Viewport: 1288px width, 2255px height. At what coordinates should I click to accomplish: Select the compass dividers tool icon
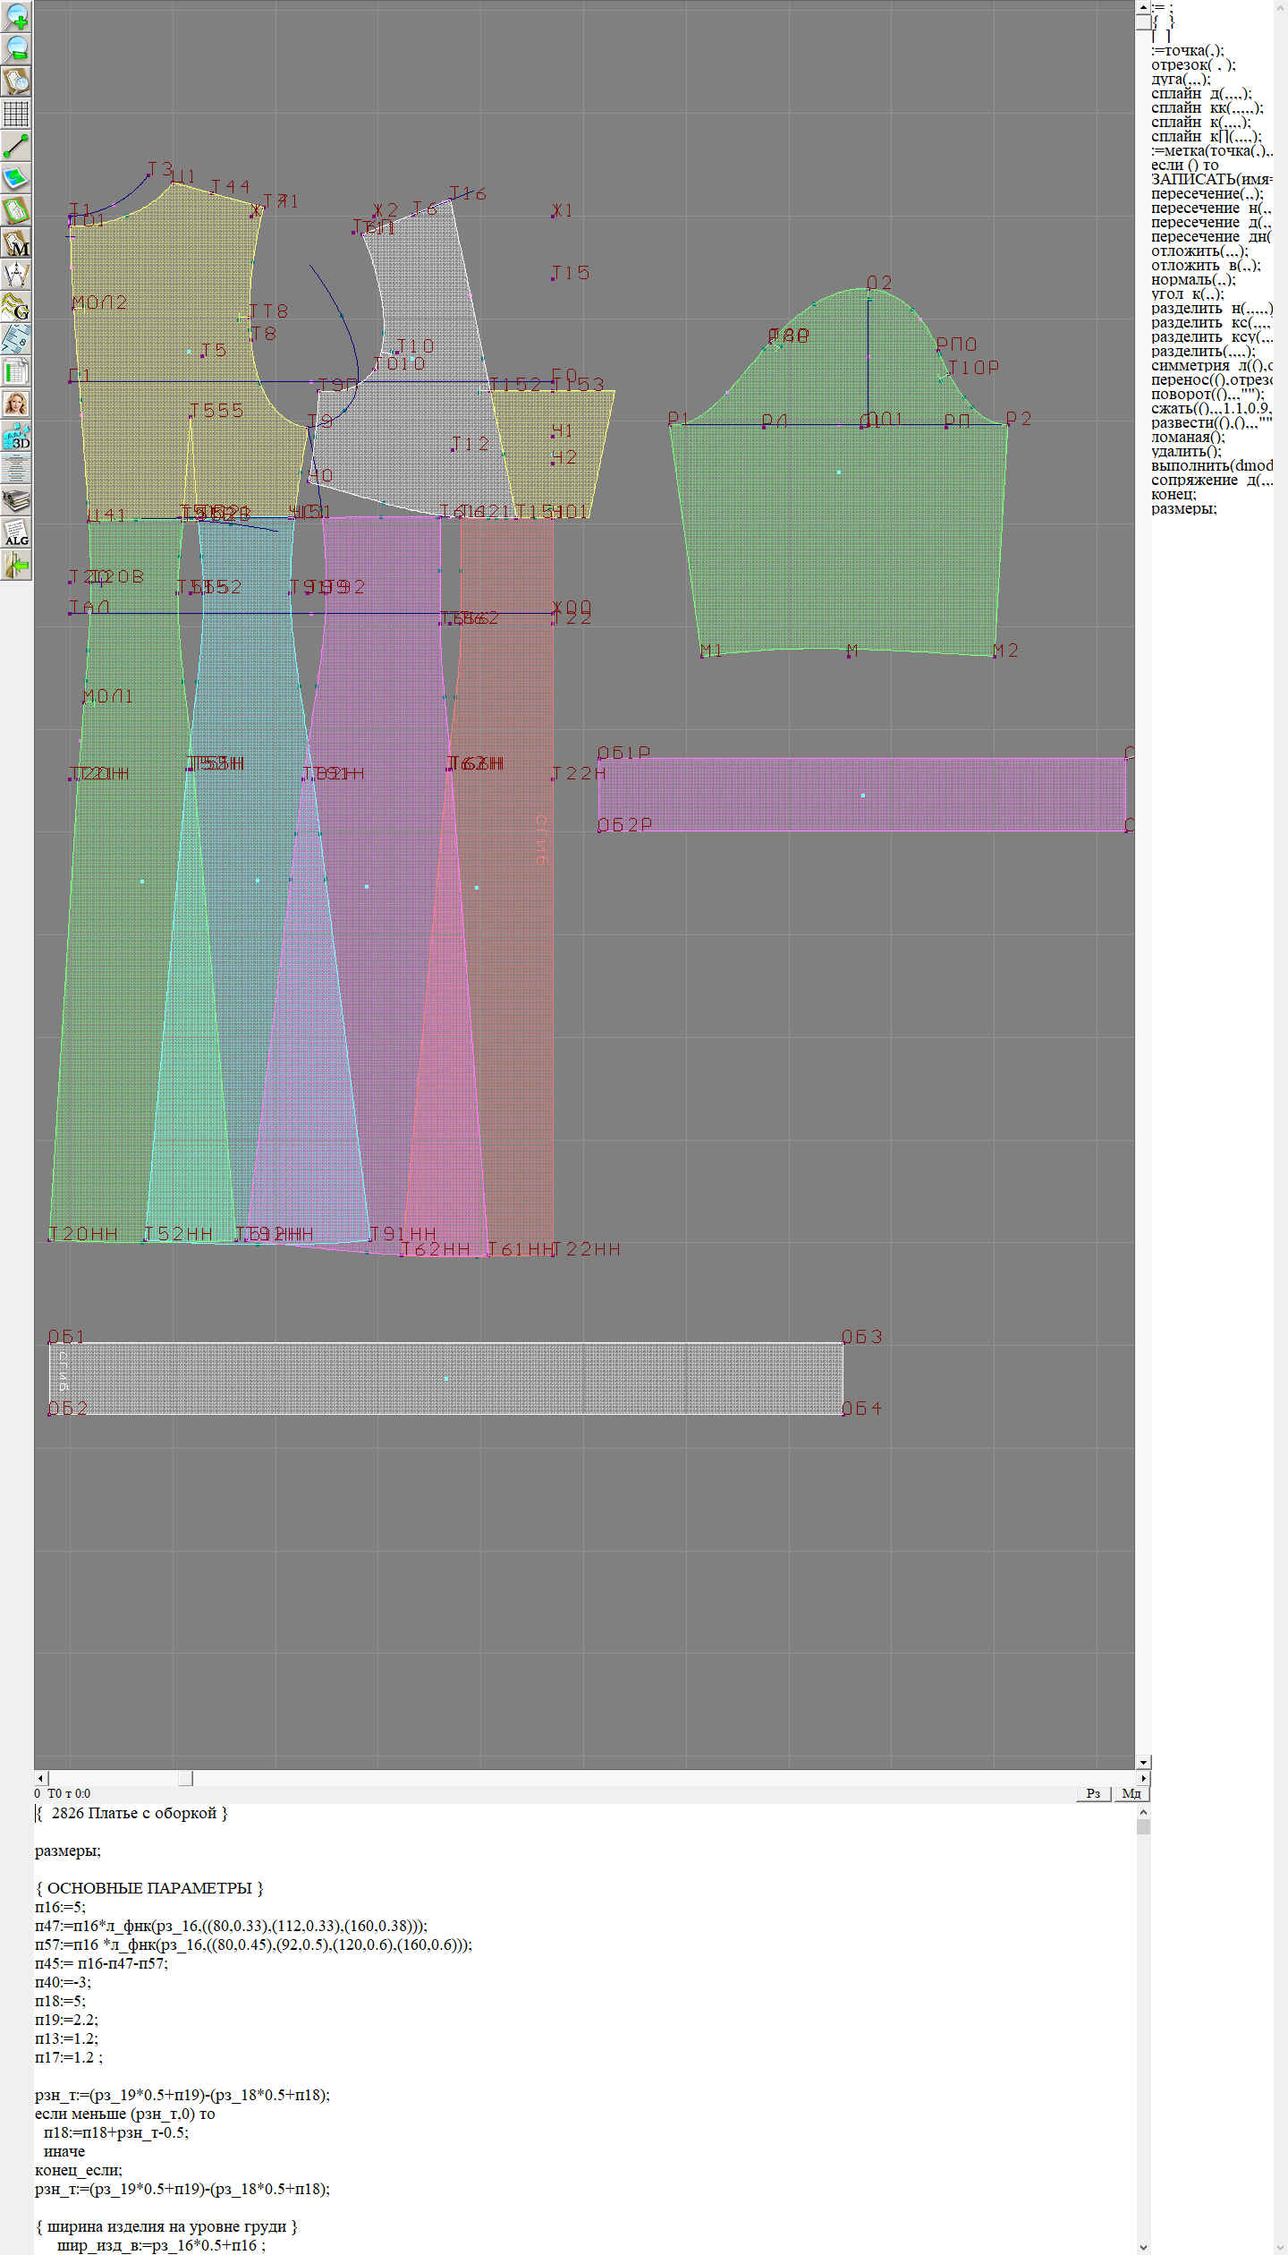click(x=16, y=274)
